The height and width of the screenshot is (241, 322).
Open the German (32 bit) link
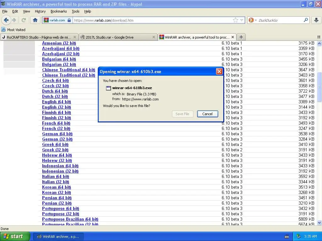[57, 139]
